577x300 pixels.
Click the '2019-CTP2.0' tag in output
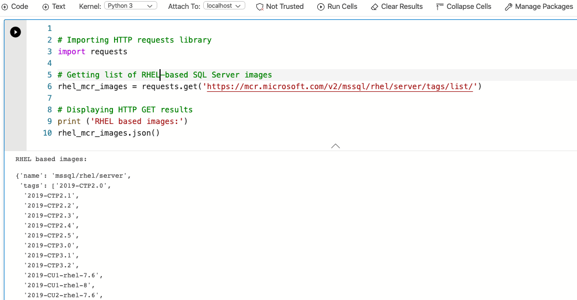click(81, 185)
